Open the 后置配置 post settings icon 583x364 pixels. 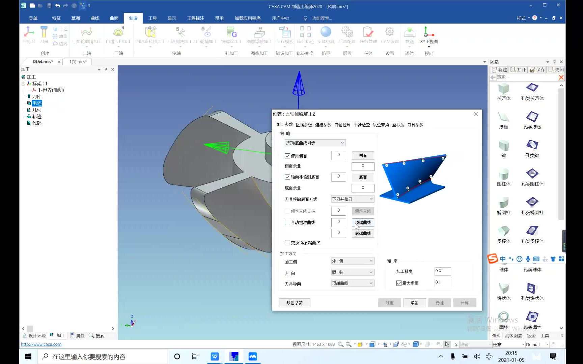click(x=347, y=35)
